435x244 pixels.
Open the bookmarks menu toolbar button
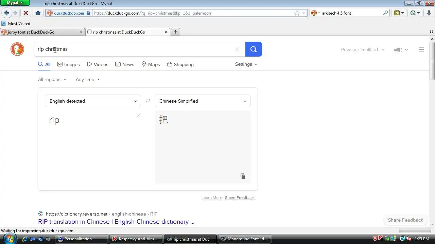[399, 13]
